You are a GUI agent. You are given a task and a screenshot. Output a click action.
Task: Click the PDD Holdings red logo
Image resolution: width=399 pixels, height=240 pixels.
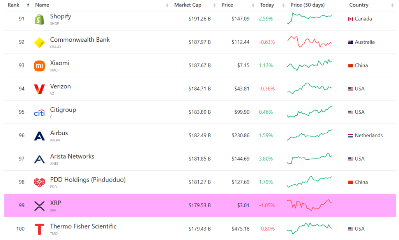[x=39, y=182]
